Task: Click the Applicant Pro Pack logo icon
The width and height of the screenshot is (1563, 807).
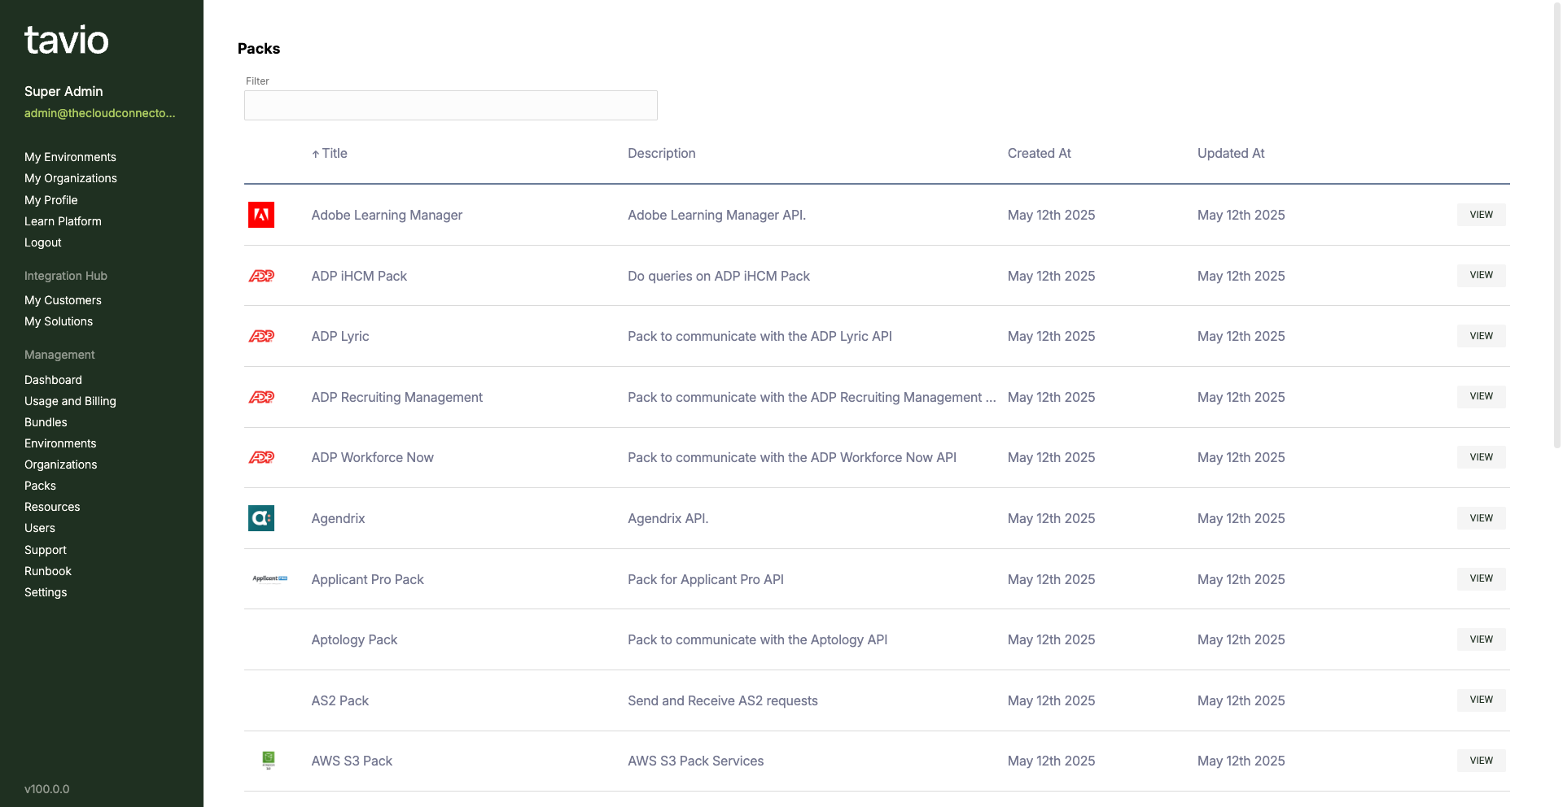Action: pos(269,579)
